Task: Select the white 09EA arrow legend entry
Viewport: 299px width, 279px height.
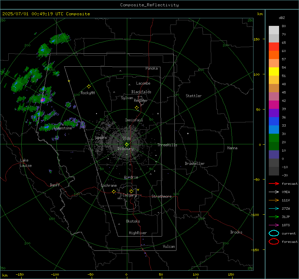Action: click(274, 192)
